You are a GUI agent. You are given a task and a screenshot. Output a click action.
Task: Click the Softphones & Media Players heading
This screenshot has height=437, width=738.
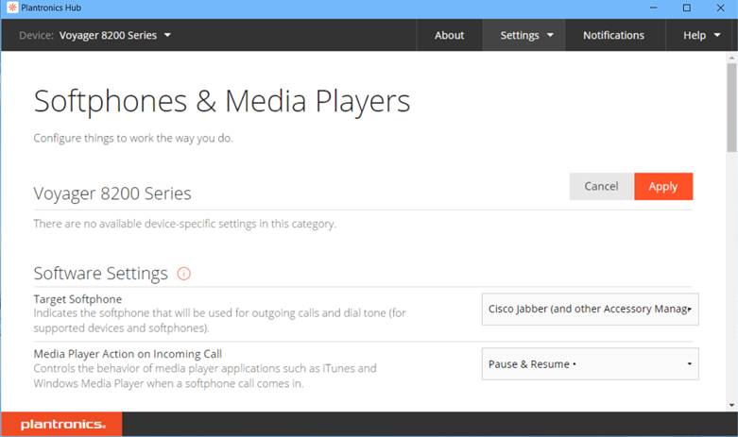[222, 102]
